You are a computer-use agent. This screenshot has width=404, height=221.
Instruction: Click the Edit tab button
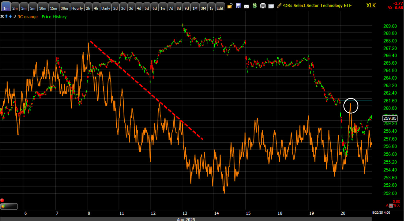[x=220, y=8]
